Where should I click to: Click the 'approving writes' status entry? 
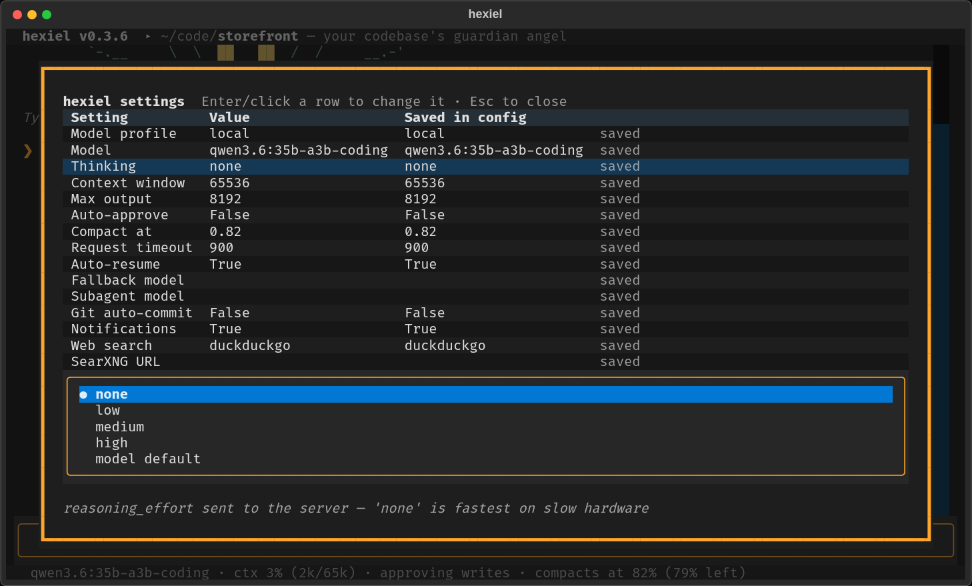[x=445, y=573]
